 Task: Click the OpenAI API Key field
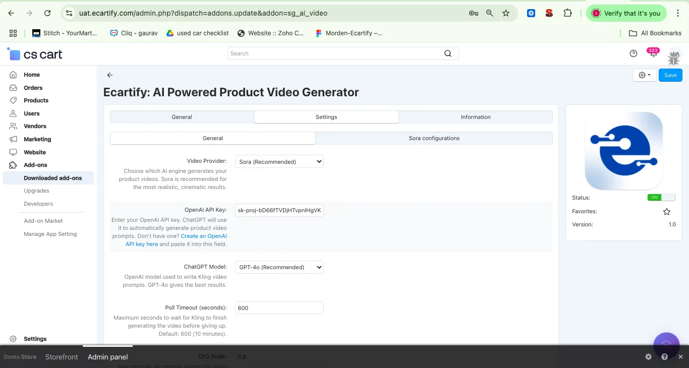tap(279, 210)
